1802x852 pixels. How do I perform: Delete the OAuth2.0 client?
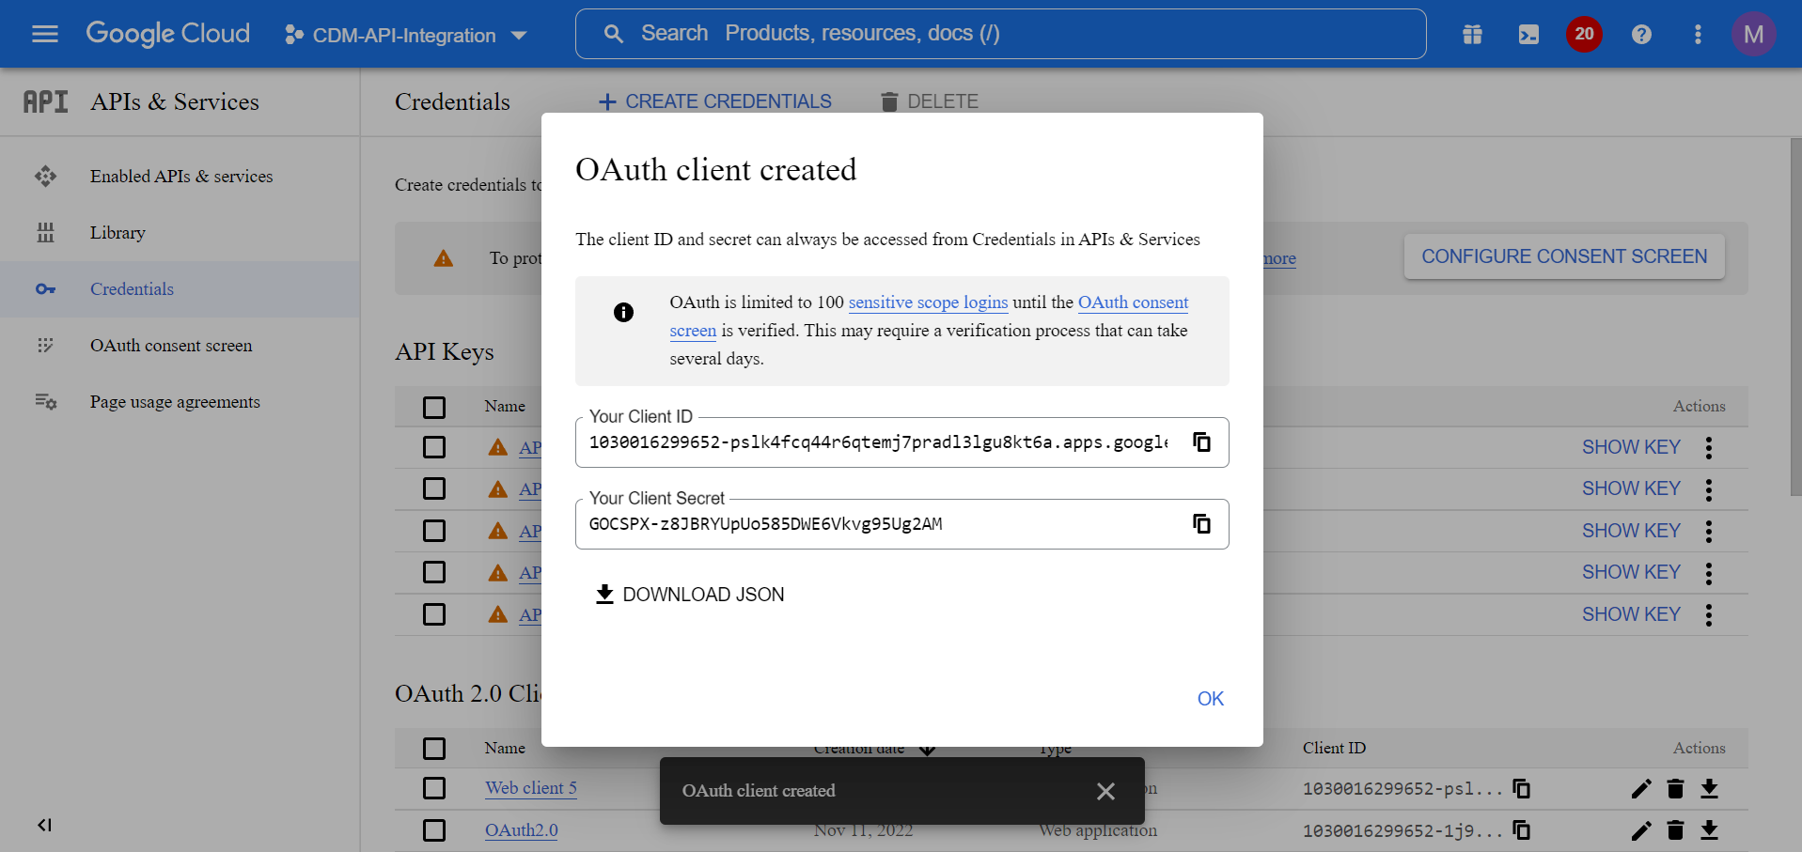pos(1675,829)
